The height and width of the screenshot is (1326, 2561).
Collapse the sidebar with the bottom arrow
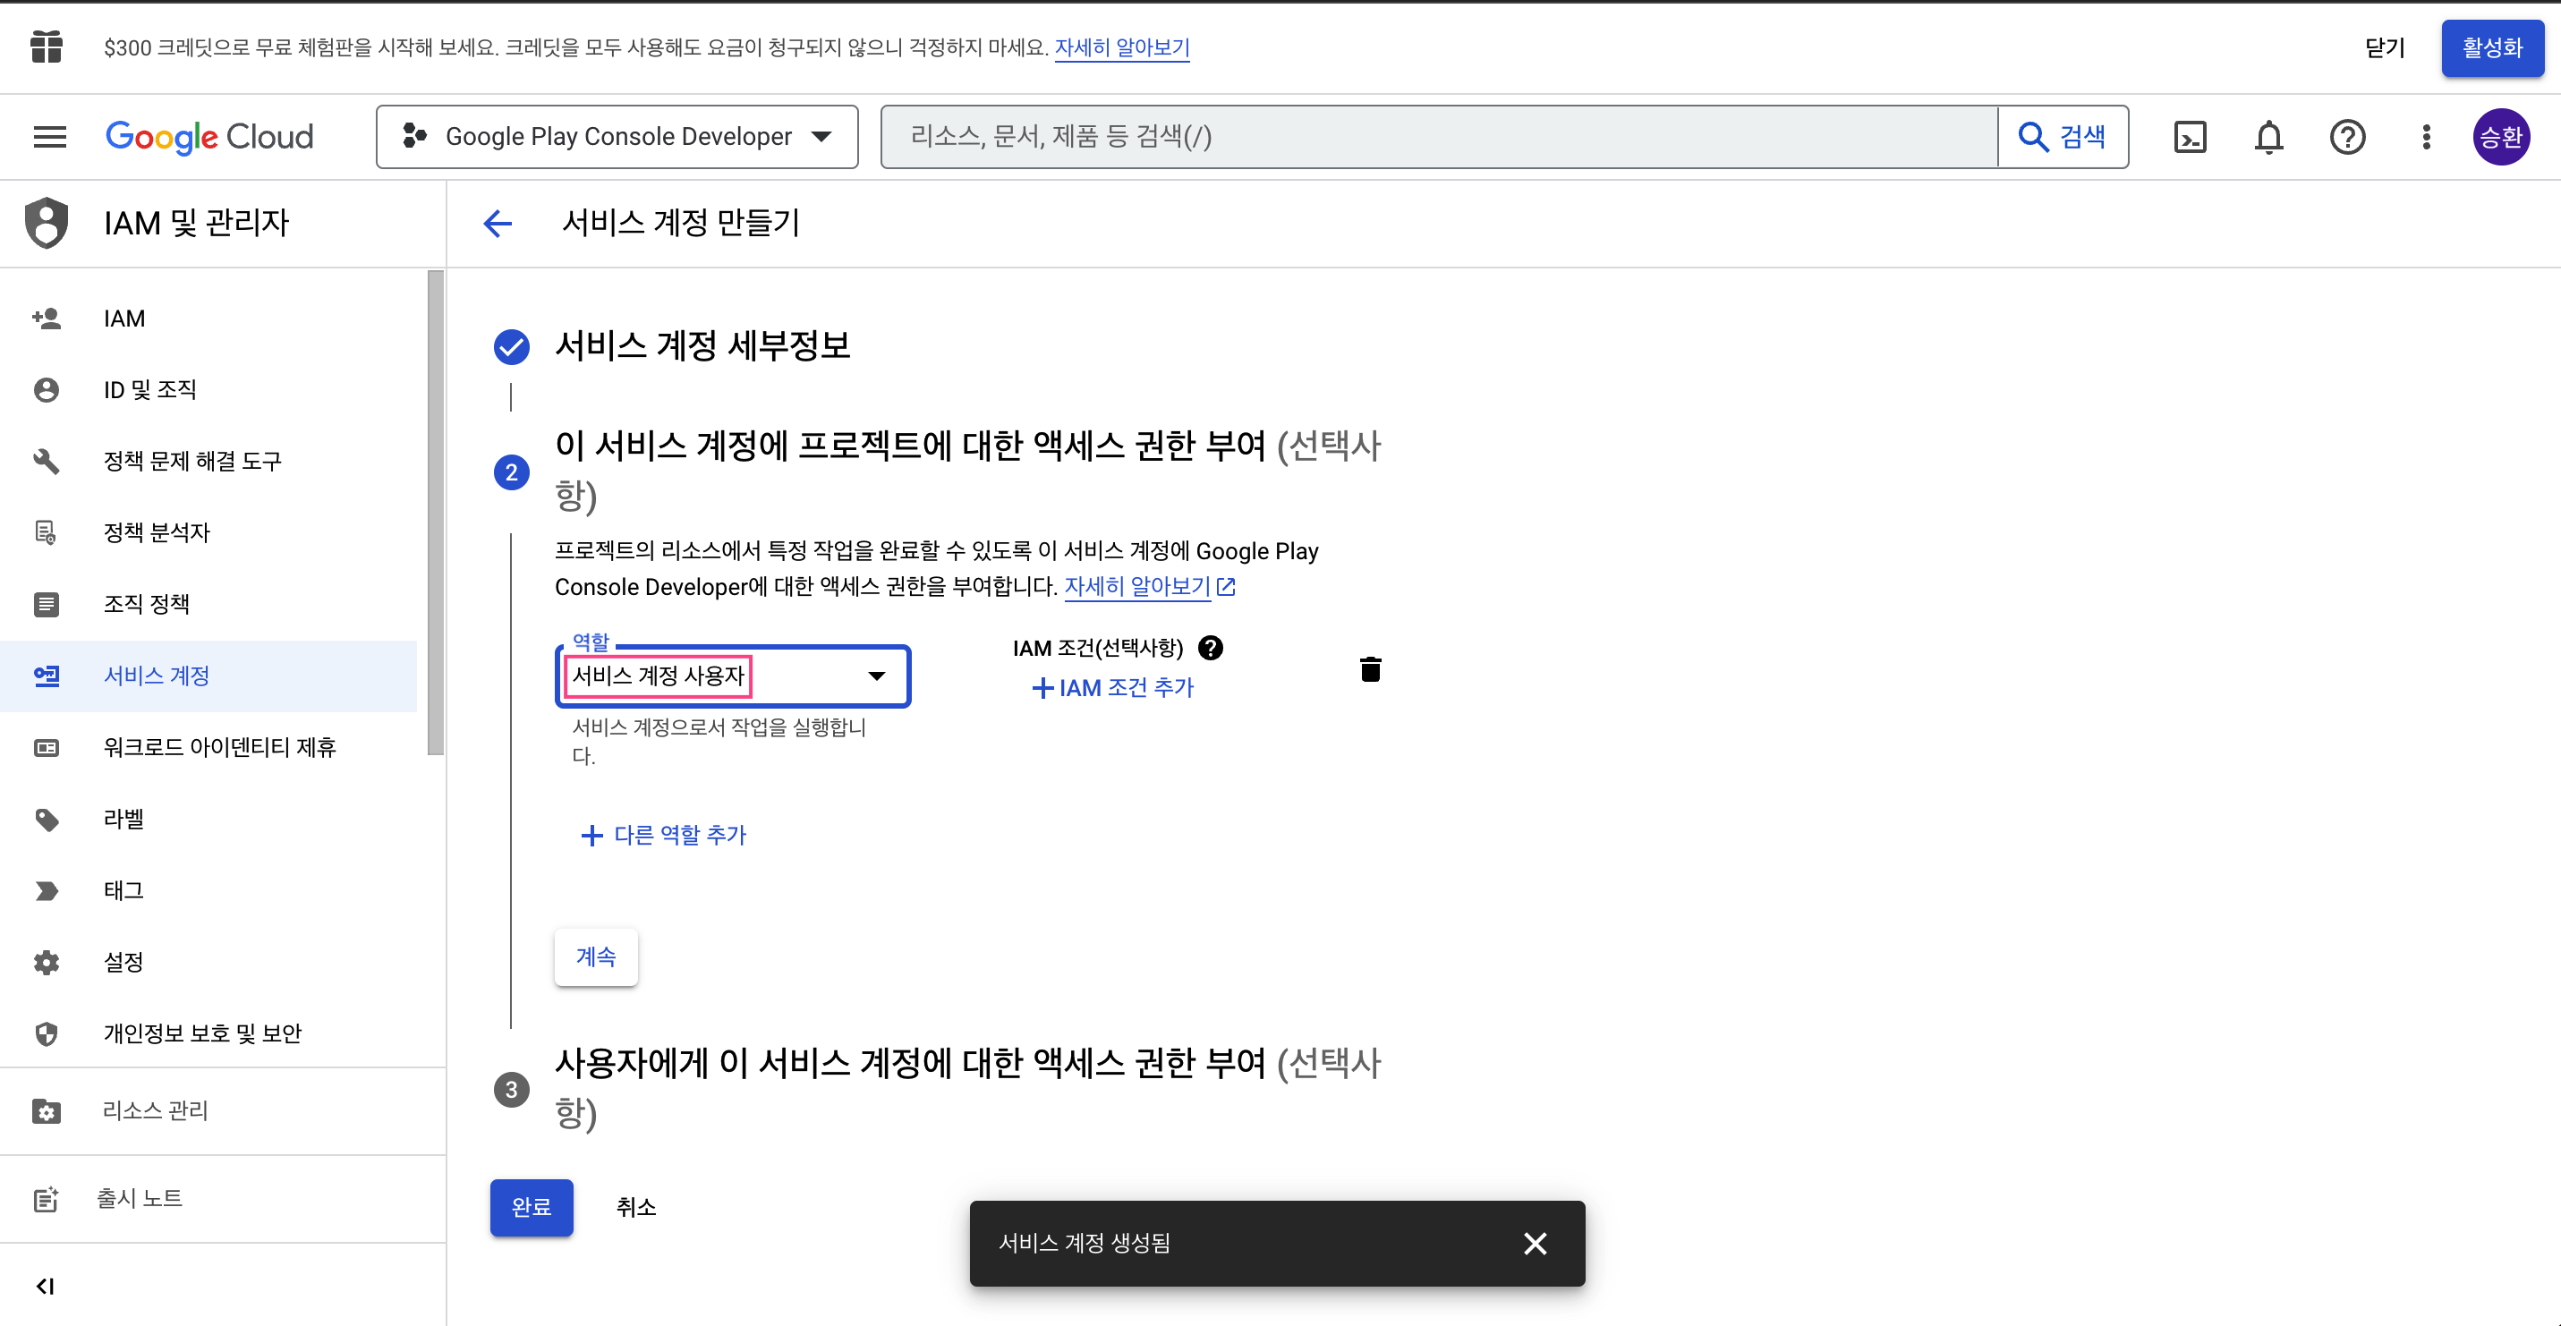[45, 1285]
